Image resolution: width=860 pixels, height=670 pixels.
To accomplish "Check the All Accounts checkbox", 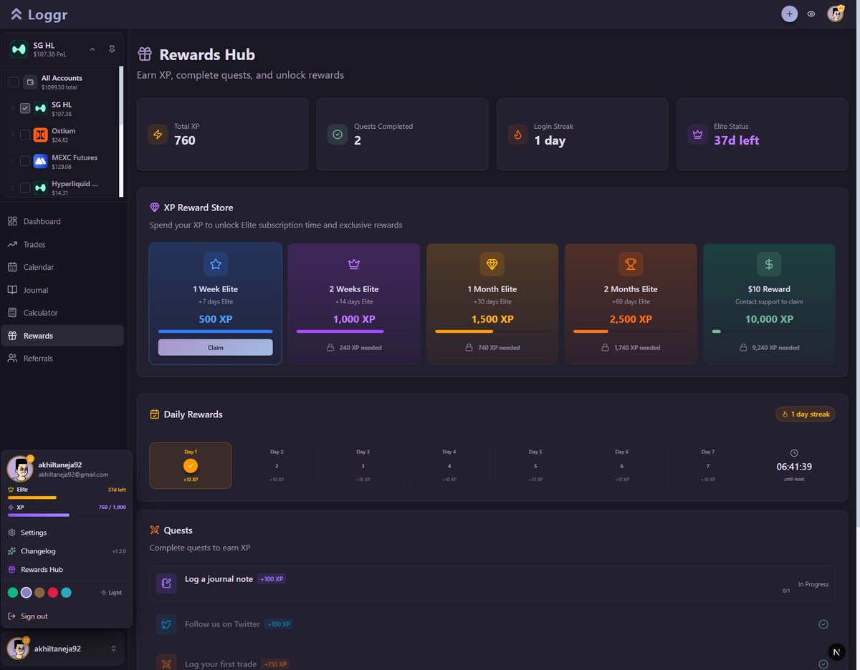I will tap(14, 82).
